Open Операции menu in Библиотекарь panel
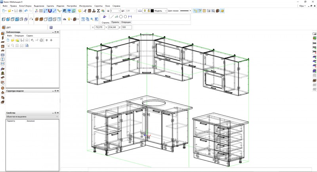Screen dimensions: 317x172 (x=19, y=36)
